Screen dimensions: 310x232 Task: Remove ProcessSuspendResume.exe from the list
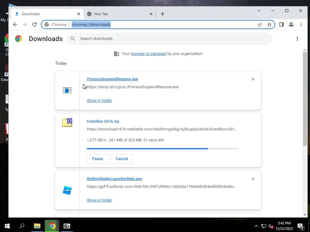[x=253, y=79]
